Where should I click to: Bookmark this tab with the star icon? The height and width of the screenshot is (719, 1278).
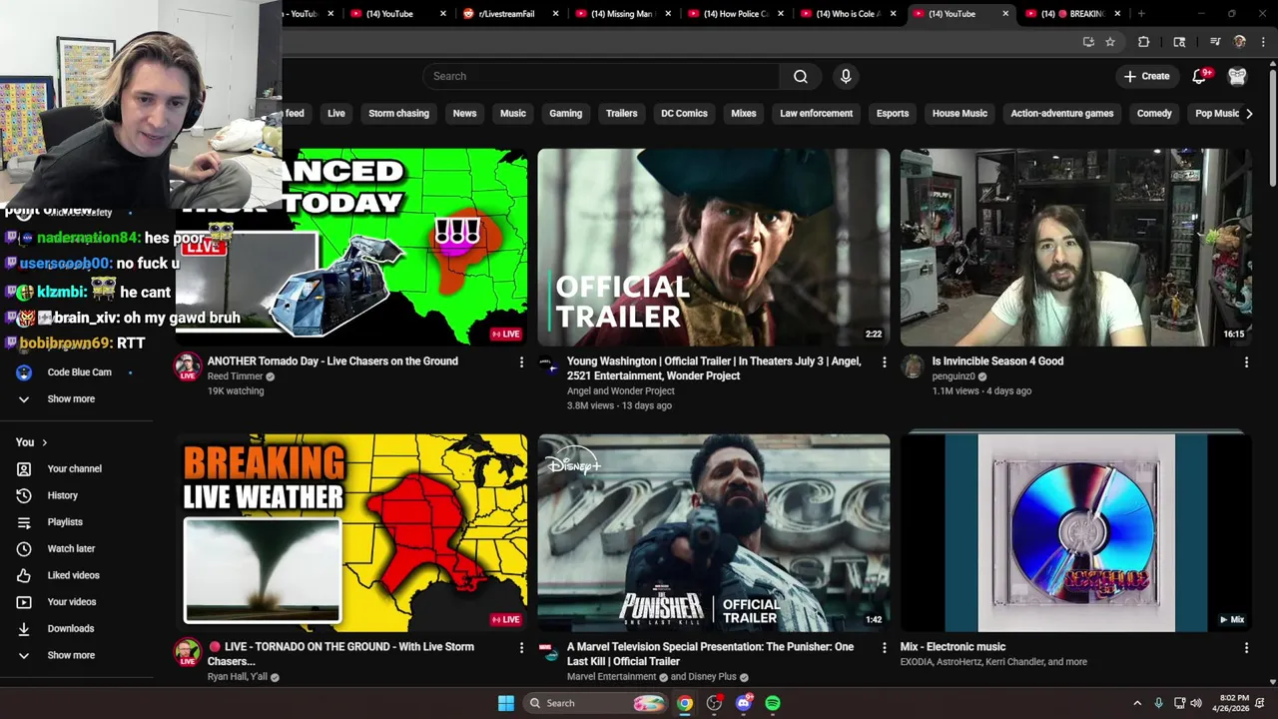pos(1110,42)
